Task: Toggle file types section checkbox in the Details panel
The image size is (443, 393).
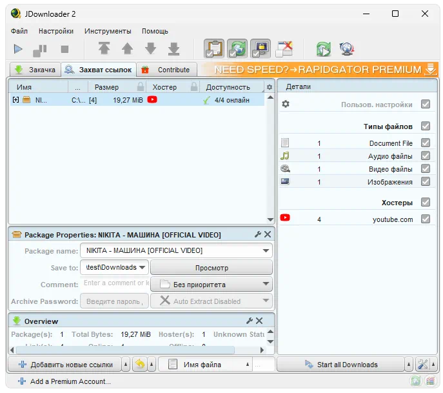Action: click(425, 126)
